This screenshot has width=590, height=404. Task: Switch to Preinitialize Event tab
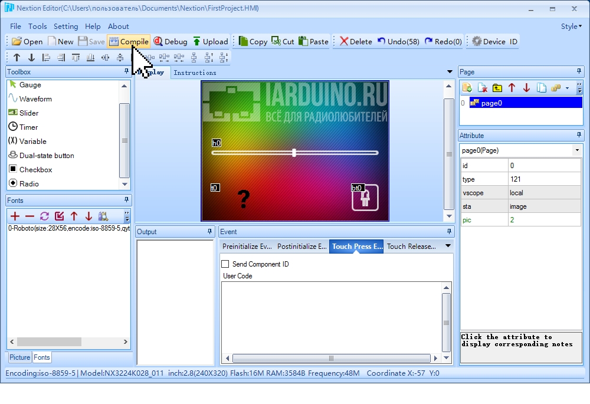(x=247, y=247)
